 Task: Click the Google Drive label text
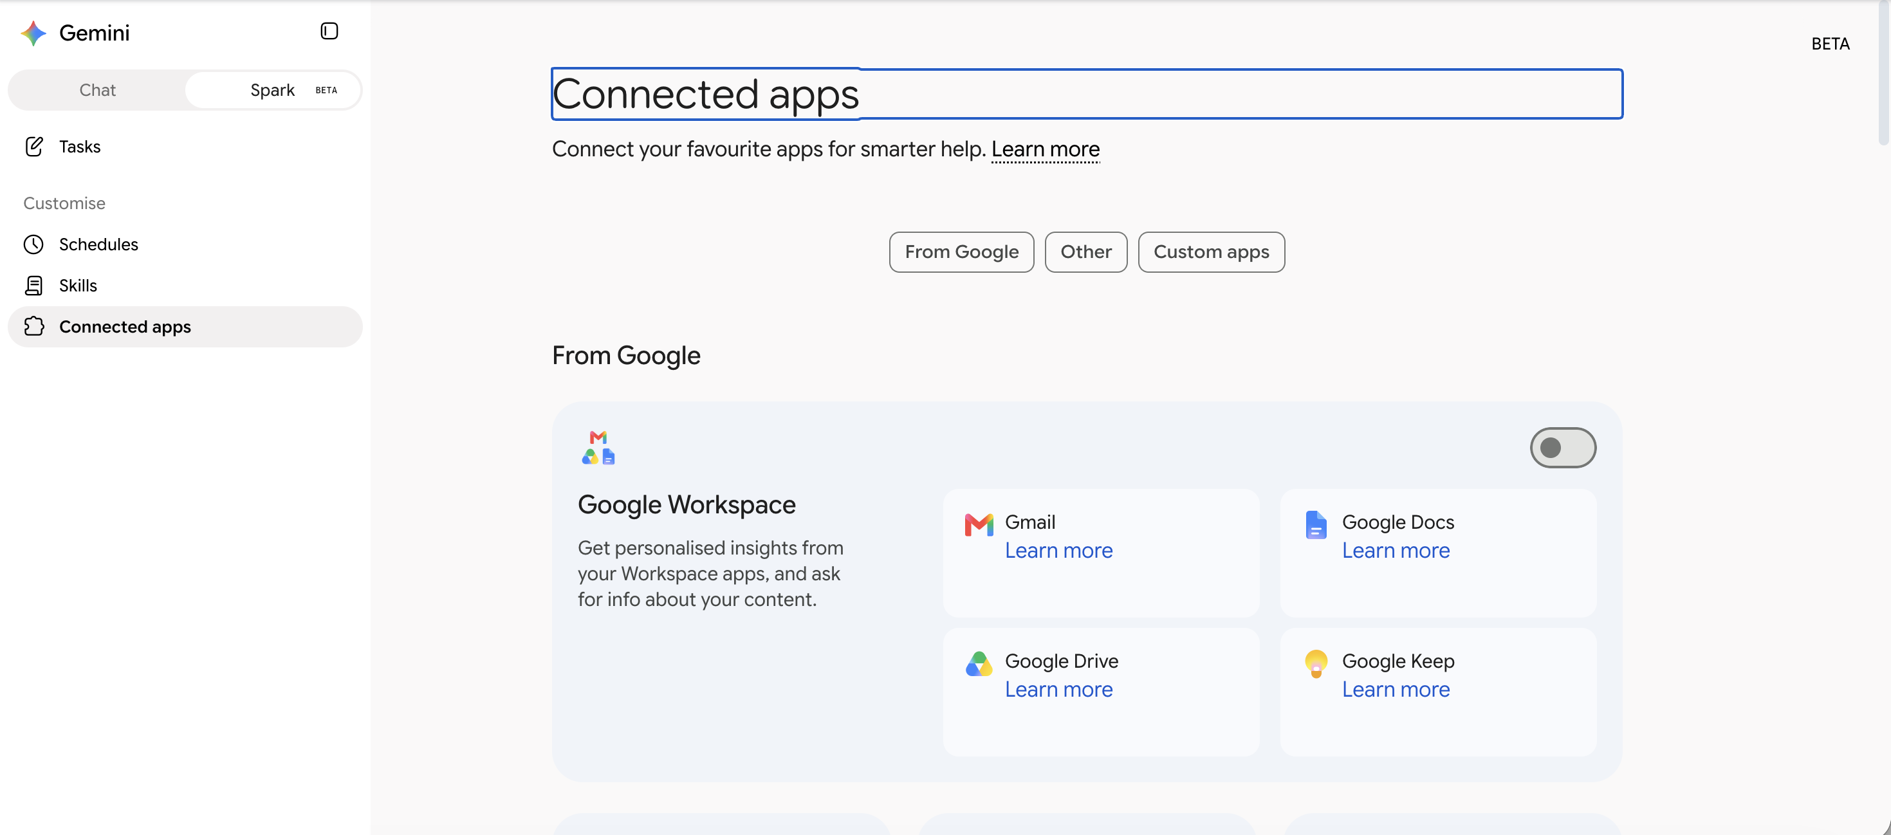pyautogui.click(x=1062, y=661)
